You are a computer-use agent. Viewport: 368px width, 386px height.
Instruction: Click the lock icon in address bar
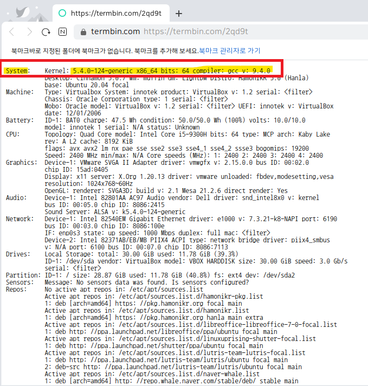pyautogui.click(x=83, y=32)
